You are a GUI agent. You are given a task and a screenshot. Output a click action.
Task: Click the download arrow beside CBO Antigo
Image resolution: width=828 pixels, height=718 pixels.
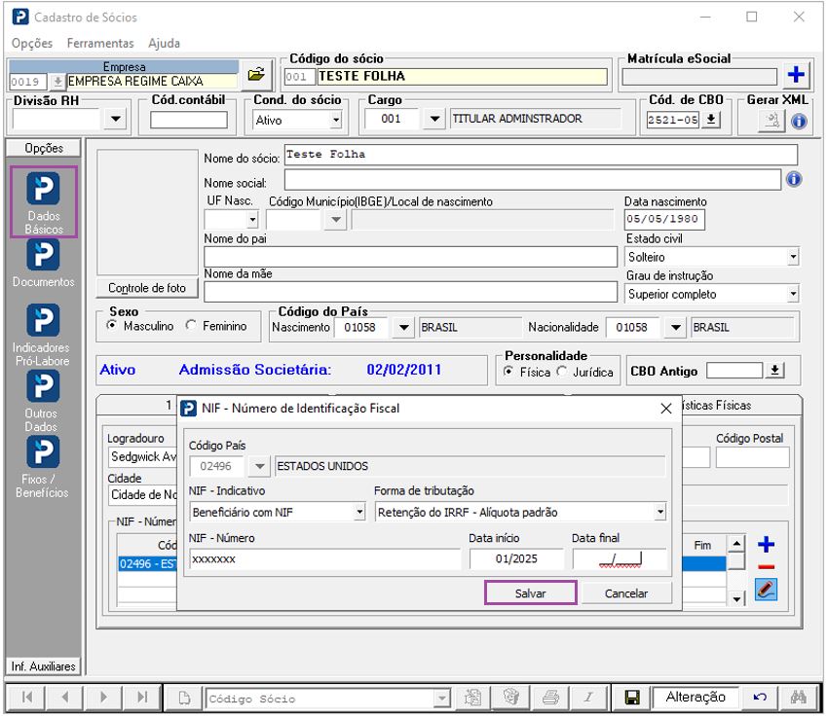click(774, 371)
